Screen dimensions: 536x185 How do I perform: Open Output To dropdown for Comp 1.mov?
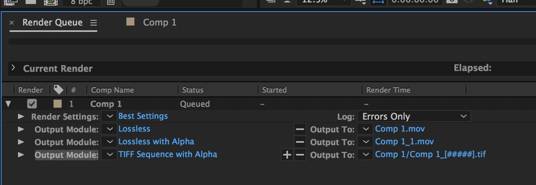click(365, 129)
